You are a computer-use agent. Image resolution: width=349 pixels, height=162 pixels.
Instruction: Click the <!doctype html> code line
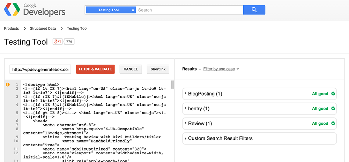coord(42,84)
